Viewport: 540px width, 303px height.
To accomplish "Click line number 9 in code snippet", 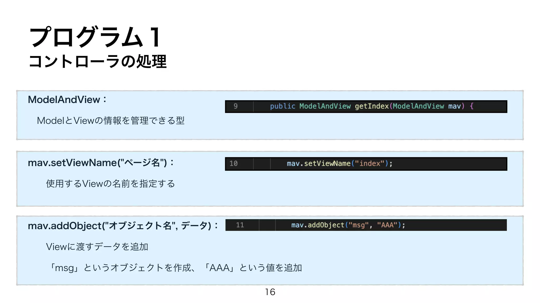I will pos(235,106).
